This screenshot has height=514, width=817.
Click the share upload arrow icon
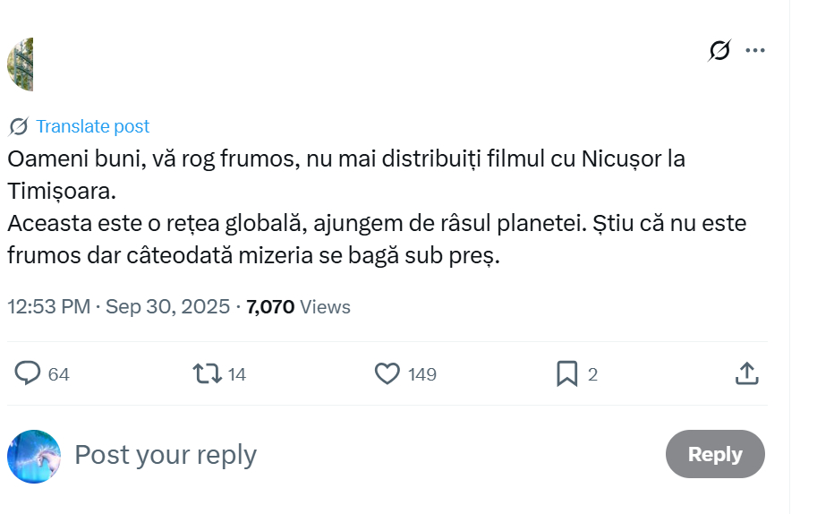pyautogui.click(x=746, y=373)
